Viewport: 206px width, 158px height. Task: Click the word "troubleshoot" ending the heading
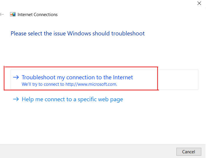tap(128, 33)
